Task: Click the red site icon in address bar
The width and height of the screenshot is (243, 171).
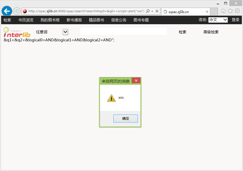Action: [x=25, y=11]
